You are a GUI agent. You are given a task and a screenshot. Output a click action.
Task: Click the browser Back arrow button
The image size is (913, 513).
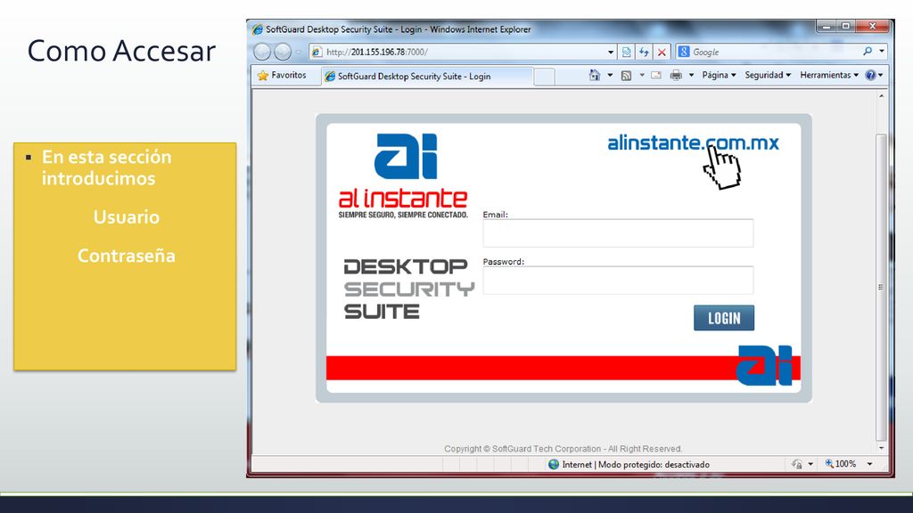262,52
